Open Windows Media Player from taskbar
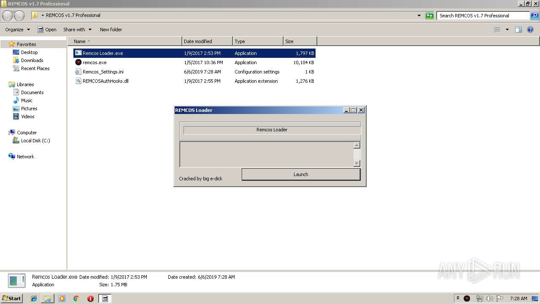 pos(62,299)
